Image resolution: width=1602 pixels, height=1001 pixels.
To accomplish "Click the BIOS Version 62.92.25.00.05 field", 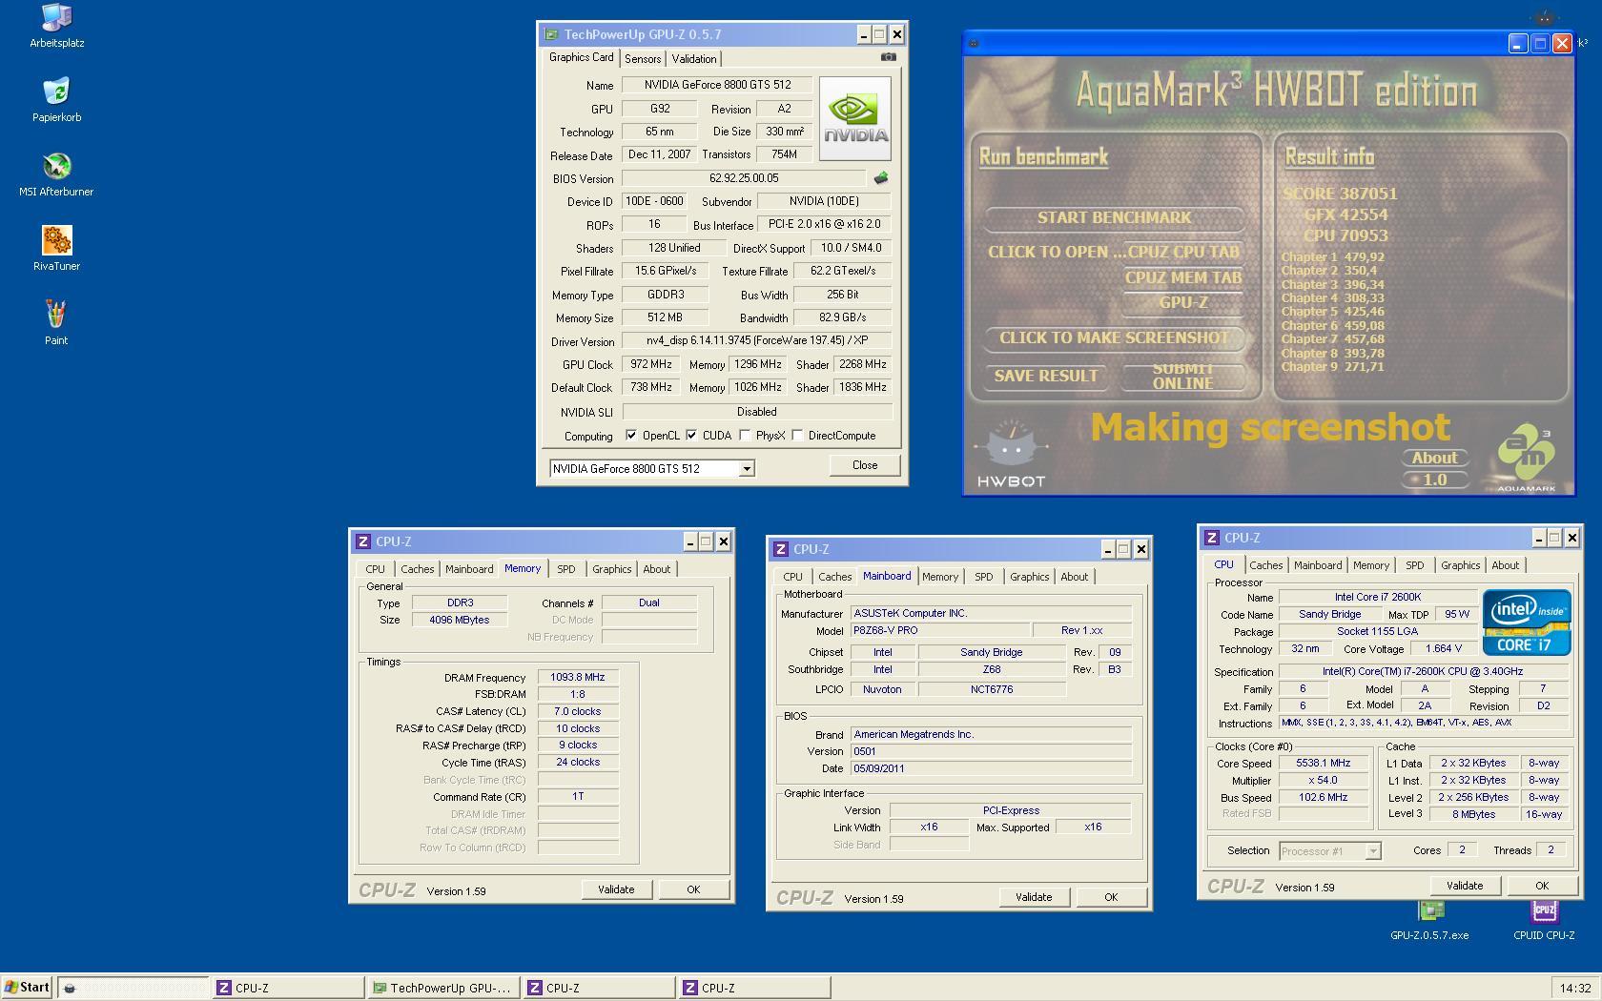I will 744,178.
